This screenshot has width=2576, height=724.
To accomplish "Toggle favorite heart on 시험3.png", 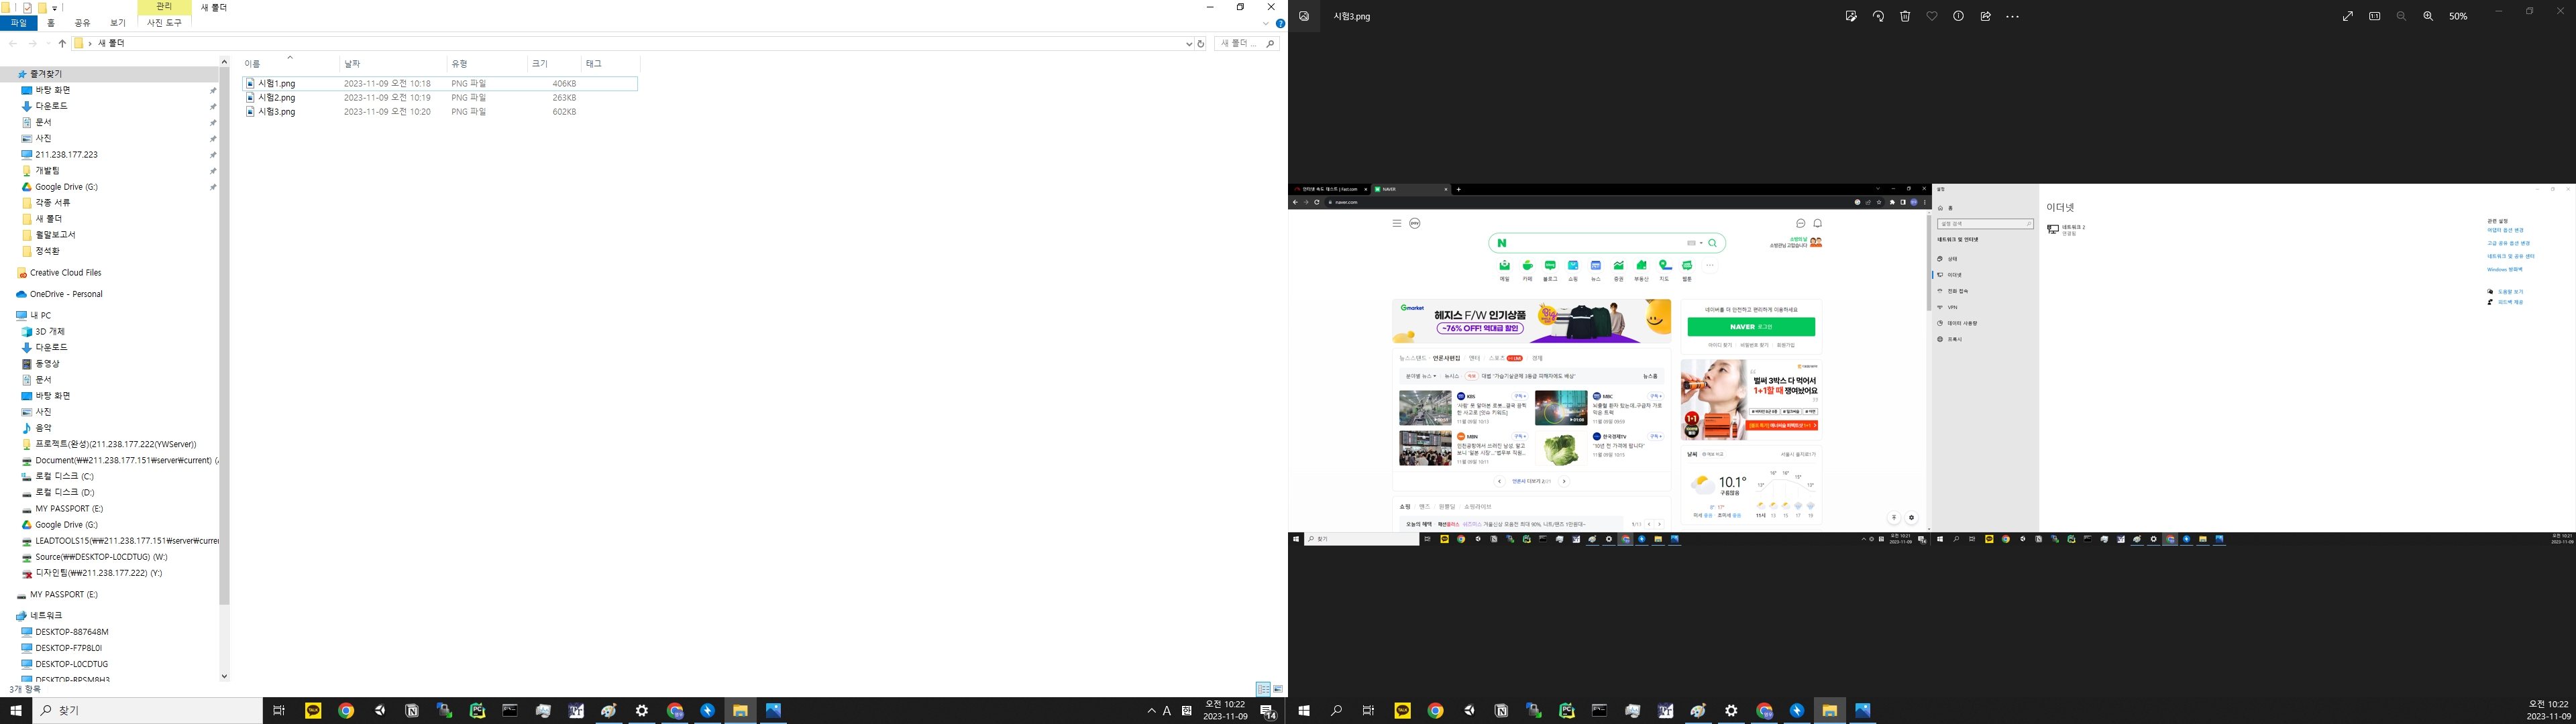I will click(x=1932, y=16).
